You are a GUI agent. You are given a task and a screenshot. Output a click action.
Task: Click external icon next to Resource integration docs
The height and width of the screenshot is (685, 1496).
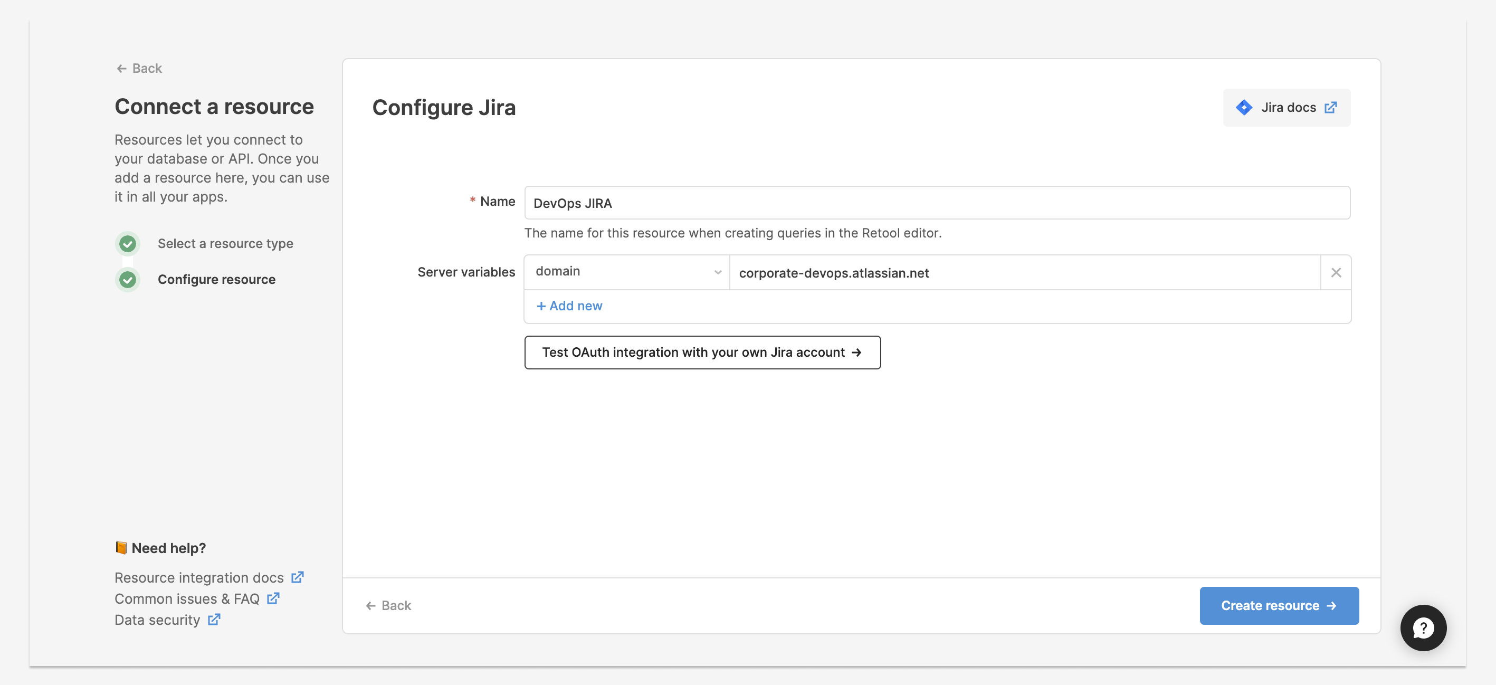(x=297, y=577)
